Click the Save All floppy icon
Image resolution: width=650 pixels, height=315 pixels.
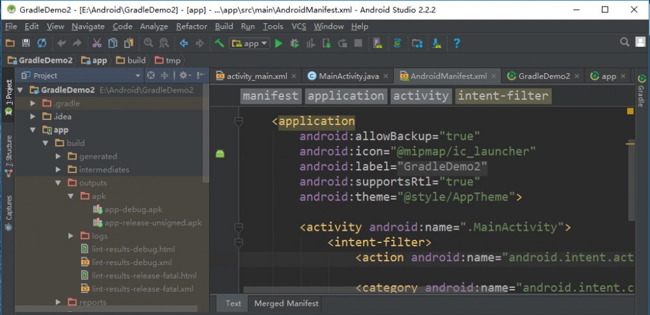point(26,43)
